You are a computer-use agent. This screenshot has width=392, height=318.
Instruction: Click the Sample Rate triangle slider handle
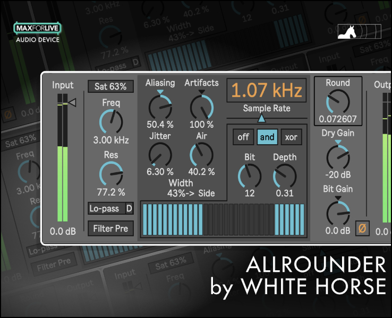(261, 118)
